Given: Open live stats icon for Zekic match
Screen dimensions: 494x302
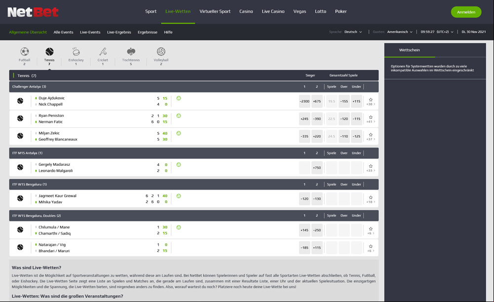Looking at the screenshot, I should click(x=179, y=133).
